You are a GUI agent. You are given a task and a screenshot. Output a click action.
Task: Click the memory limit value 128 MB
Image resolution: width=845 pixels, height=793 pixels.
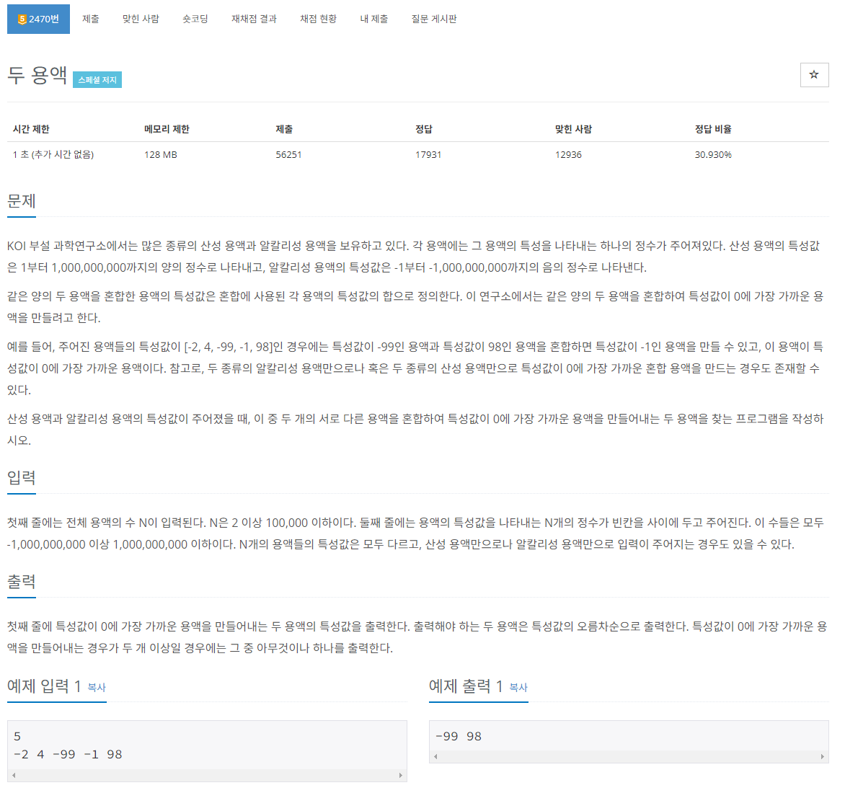click(x=161, y=154)
